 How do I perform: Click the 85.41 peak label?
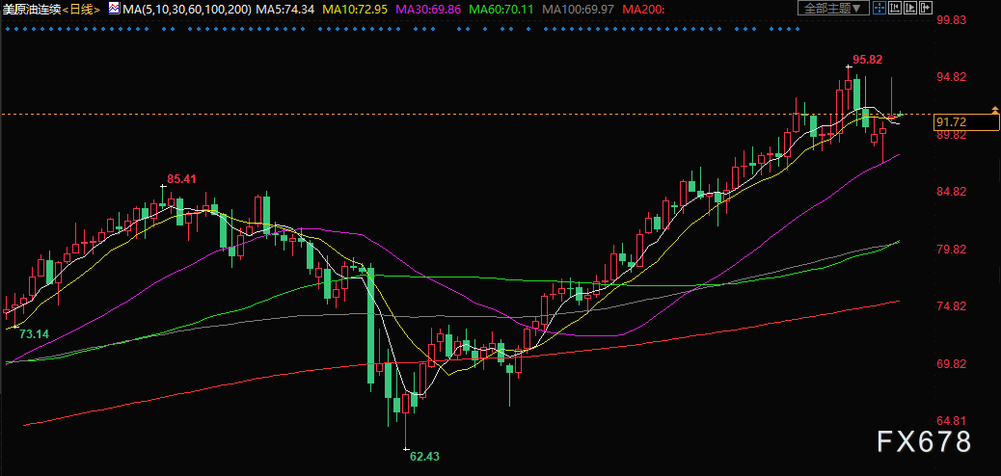(181, 178)
